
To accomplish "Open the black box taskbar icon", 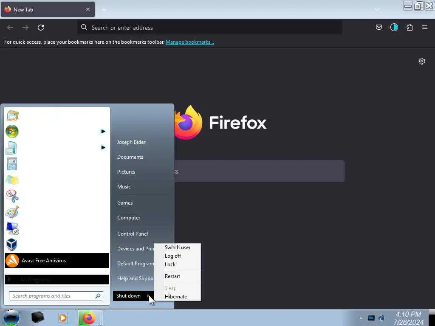I will tap(37, 318).
